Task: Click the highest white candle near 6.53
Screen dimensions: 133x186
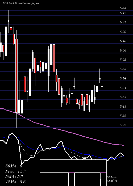Action: (9, 21)
